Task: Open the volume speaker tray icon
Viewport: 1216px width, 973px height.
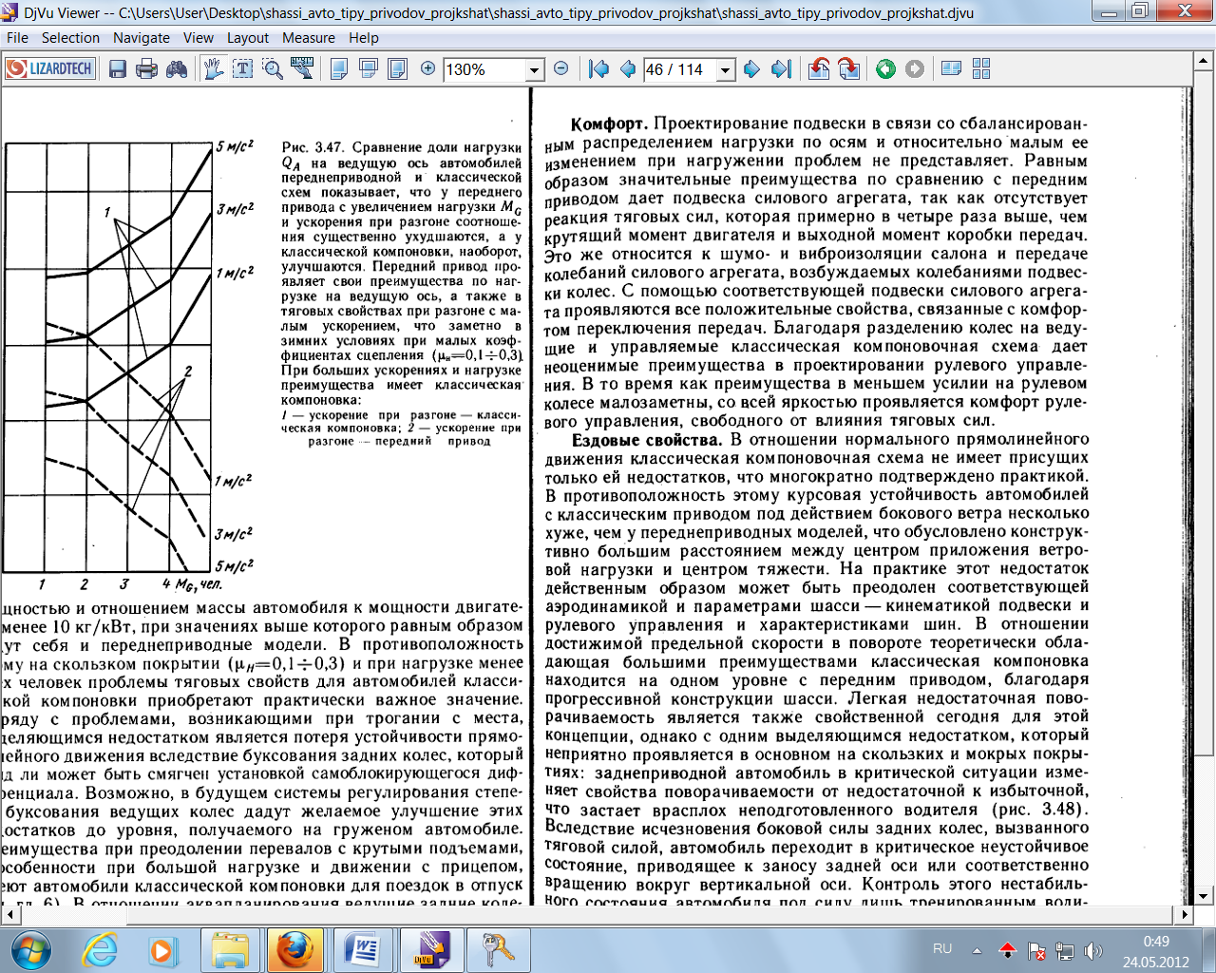Action: pos(1093,950)
